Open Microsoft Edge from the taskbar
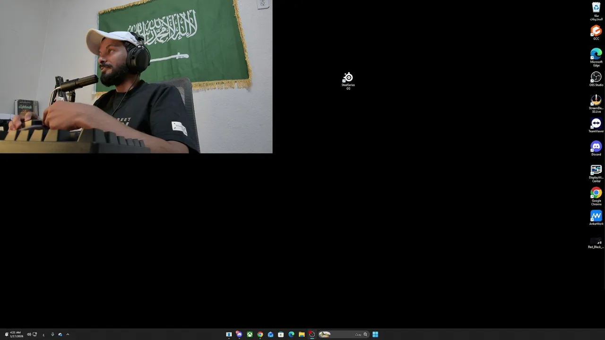605x340 pixels. tap(291, 334)
